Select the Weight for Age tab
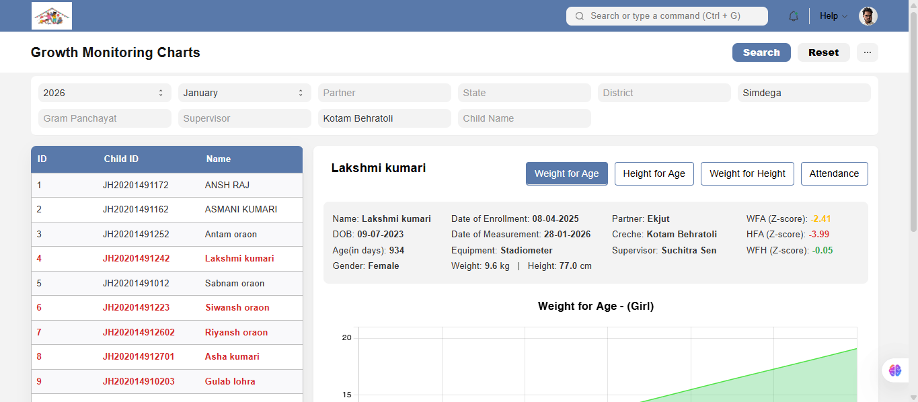 point(567,173)
